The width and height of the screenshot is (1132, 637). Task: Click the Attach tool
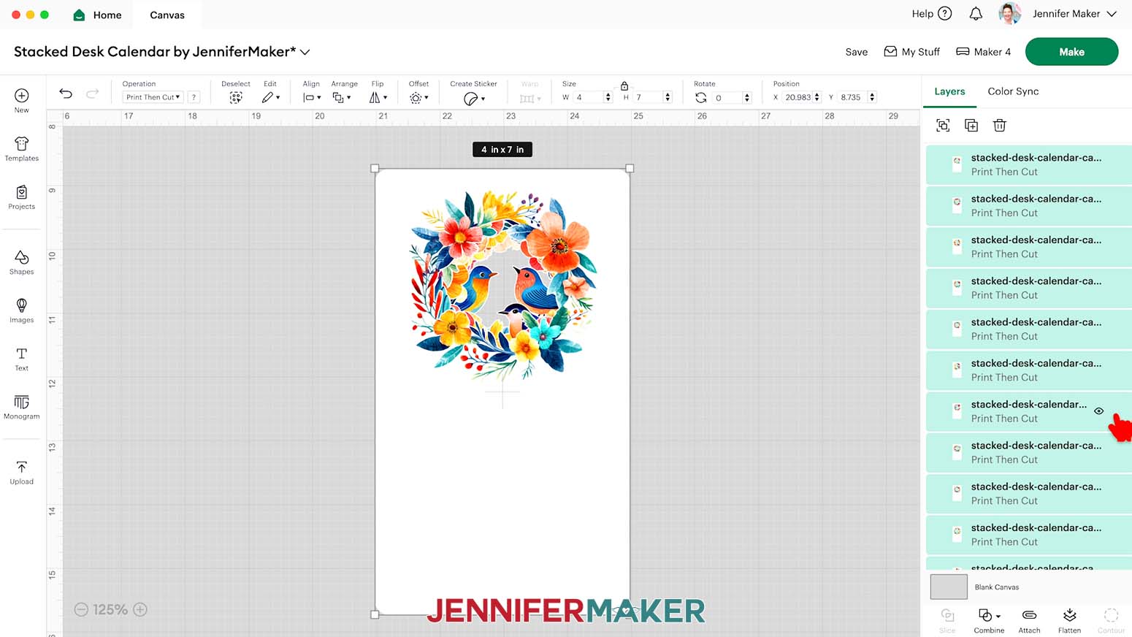coord(1029,620)
